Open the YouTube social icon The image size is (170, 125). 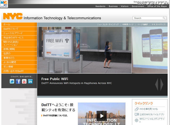[x=24, y=82]
